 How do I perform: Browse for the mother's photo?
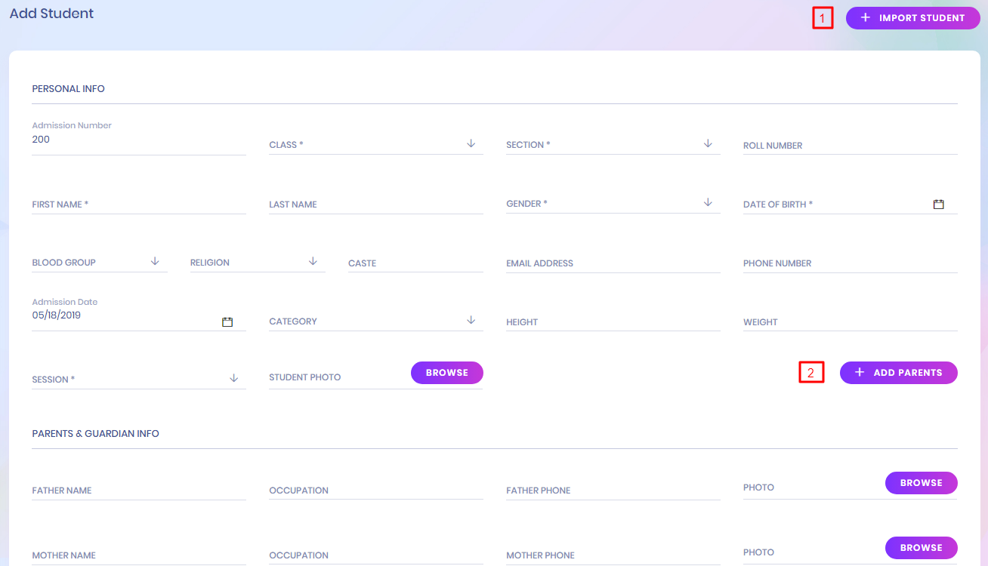921,548
